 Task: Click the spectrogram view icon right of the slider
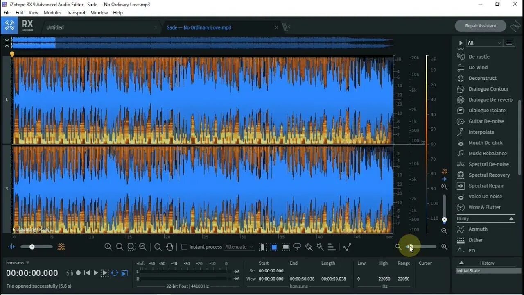tap(61, 247)
